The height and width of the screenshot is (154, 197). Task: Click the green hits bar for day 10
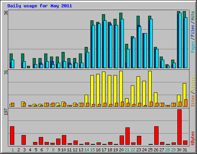click(x=63, y=57)
